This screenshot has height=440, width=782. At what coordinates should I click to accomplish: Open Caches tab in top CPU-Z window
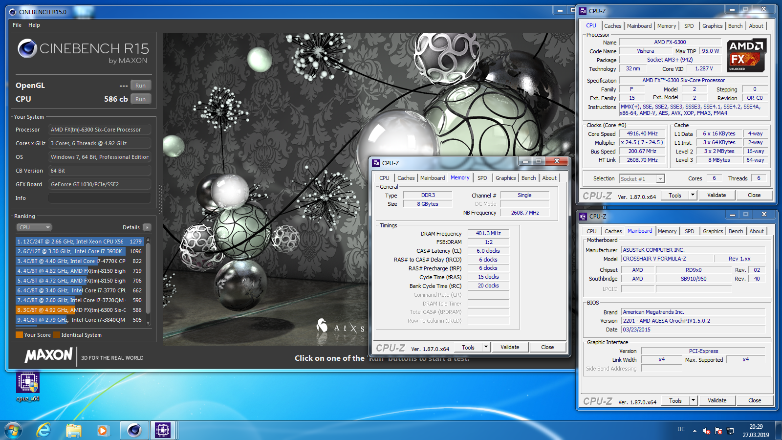(x=612, y=26)
